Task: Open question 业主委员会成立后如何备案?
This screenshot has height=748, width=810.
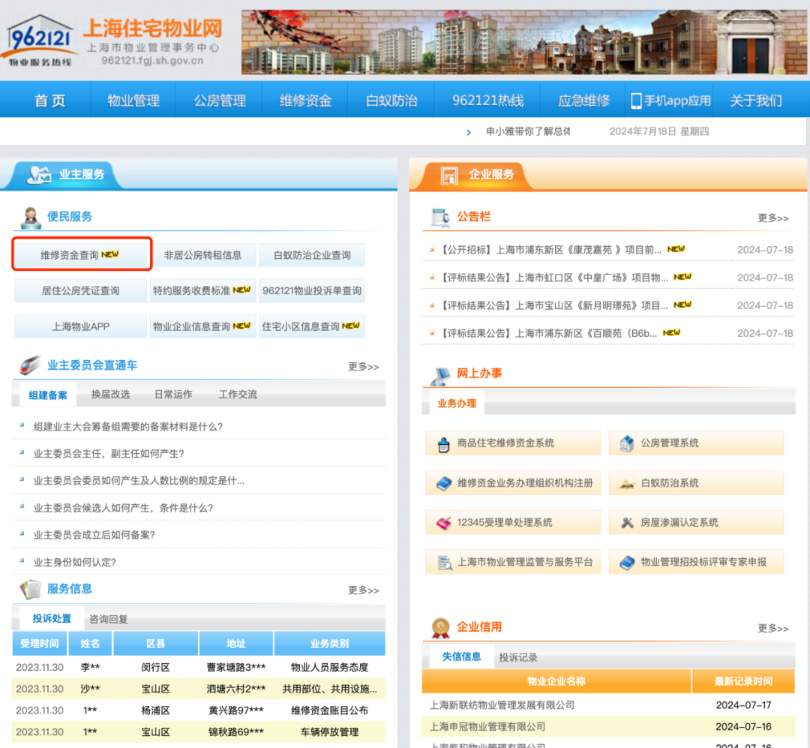Action: click(94, 535)
